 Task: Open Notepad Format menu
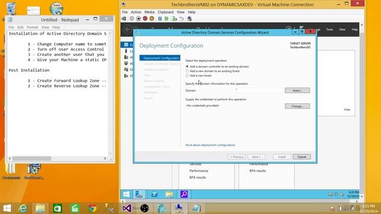click(x=32, y=27)
